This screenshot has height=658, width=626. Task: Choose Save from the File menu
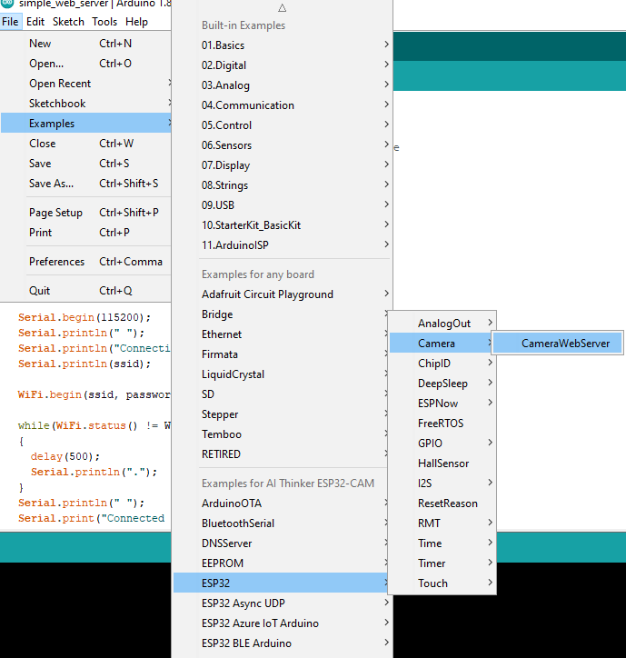coord(86,164)
